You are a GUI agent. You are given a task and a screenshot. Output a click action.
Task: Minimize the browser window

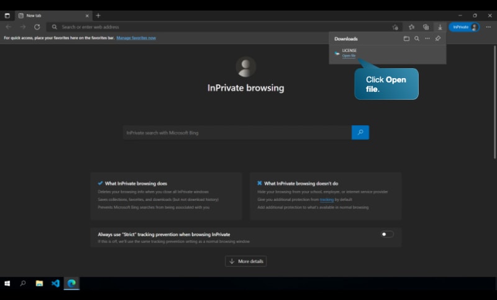[460, 15]
